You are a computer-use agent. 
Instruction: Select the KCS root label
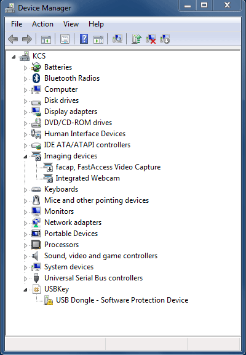pyautogui.click(x=39, y=56)
